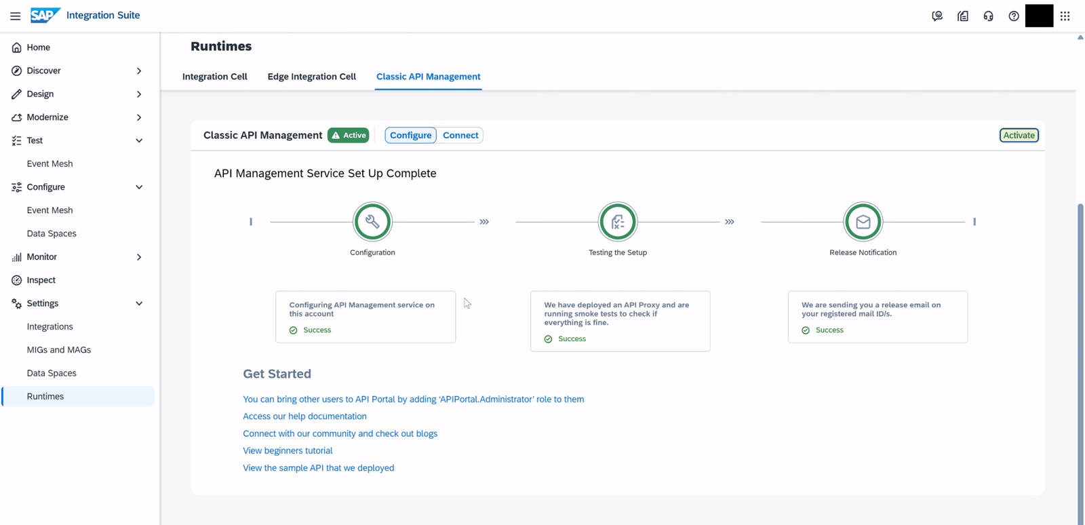Switch to the Edge Integration Cell tab
1085x525 pixels.
coord(312,77)
